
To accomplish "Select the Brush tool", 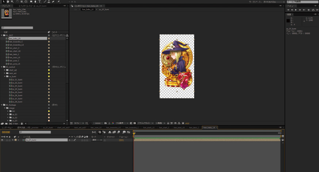I will [x=45, y=1].
